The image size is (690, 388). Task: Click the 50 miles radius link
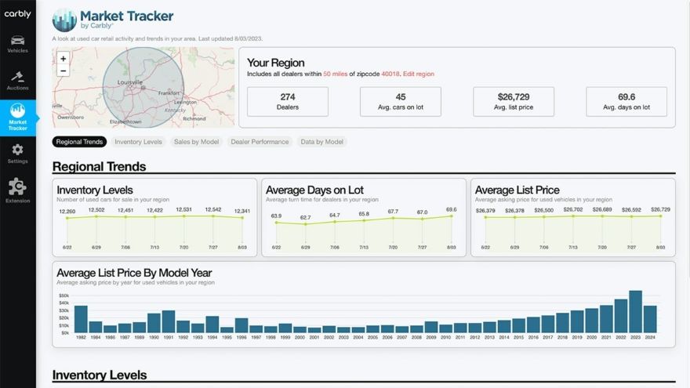(x=336, y=74)
